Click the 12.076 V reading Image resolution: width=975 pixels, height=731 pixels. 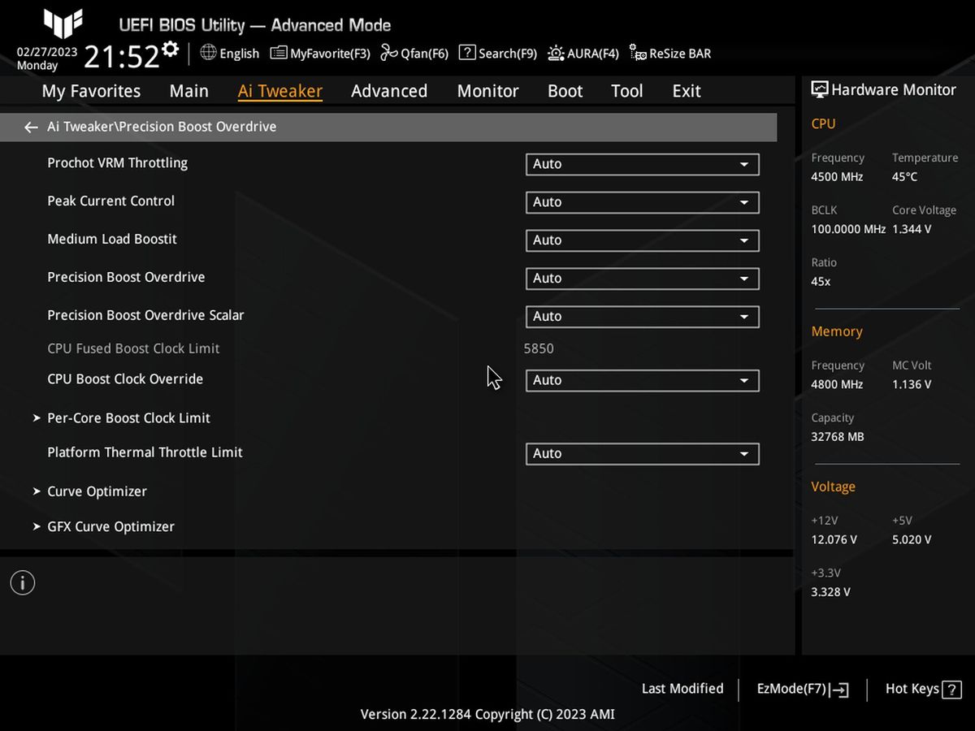pos(834,539)
